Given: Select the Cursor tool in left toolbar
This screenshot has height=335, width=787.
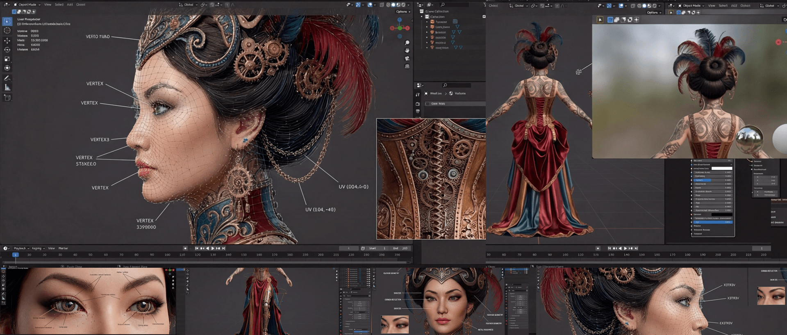Looking at the screenshot, I should (x=7, y=30).
